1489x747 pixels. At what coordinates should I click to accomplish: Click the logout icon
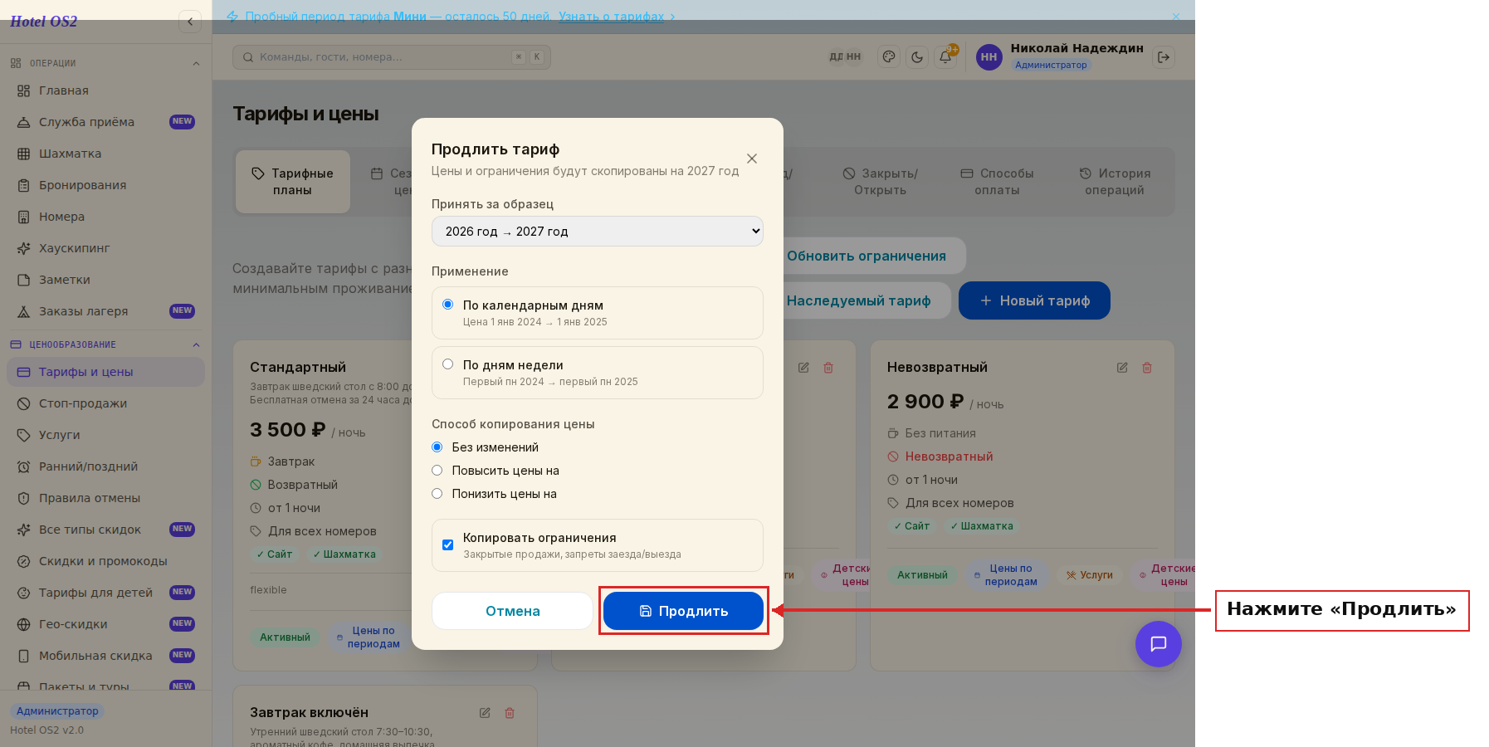click(1164, 57)
